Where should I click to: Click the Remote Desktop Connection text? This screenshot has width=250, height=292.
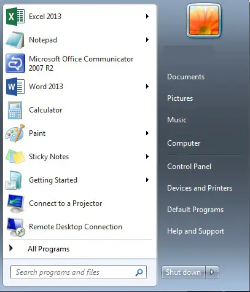coord(76,227)
